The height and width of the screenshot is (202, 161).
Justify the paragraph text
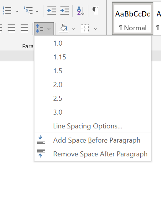pos(24,28)
